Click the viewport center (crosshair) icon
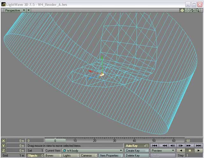The height and width of the screenshot is (158, 204). tap(182, 10)
